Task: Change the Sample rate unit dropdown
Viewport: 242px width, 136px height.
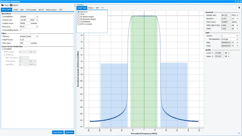Action: pos(234,15)
